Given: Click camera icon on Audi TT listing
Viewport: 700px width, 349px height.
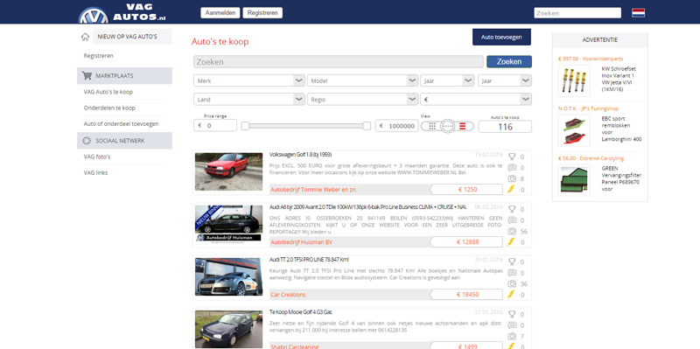Looking at the screenshot, I should click(x=512, y=284).
